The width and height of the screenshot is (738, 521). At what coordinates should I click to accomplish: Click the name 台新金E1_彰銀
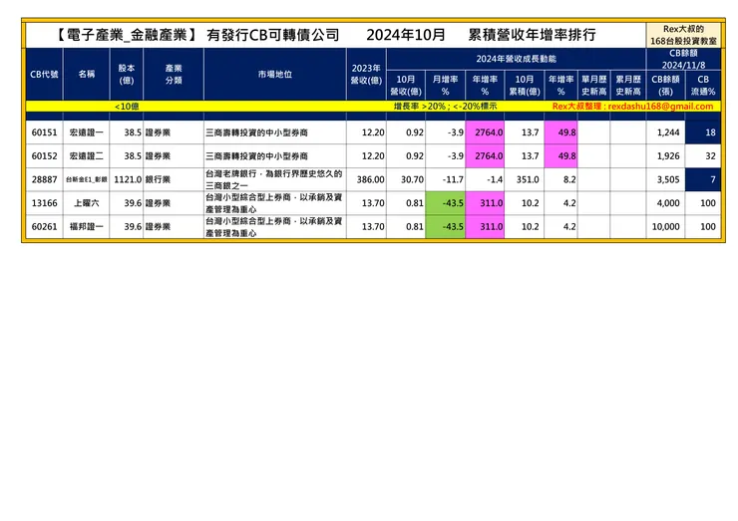point(86,179)
